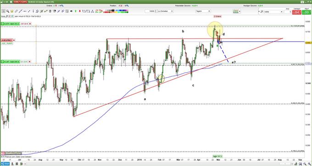Click the '2 Orders' label above chart
Screen dimensions: 312x166
217,16
